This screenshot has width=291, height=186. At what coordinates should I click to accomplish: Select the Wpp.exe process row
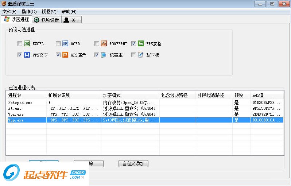pyautogui.click(x=145, y=120)
